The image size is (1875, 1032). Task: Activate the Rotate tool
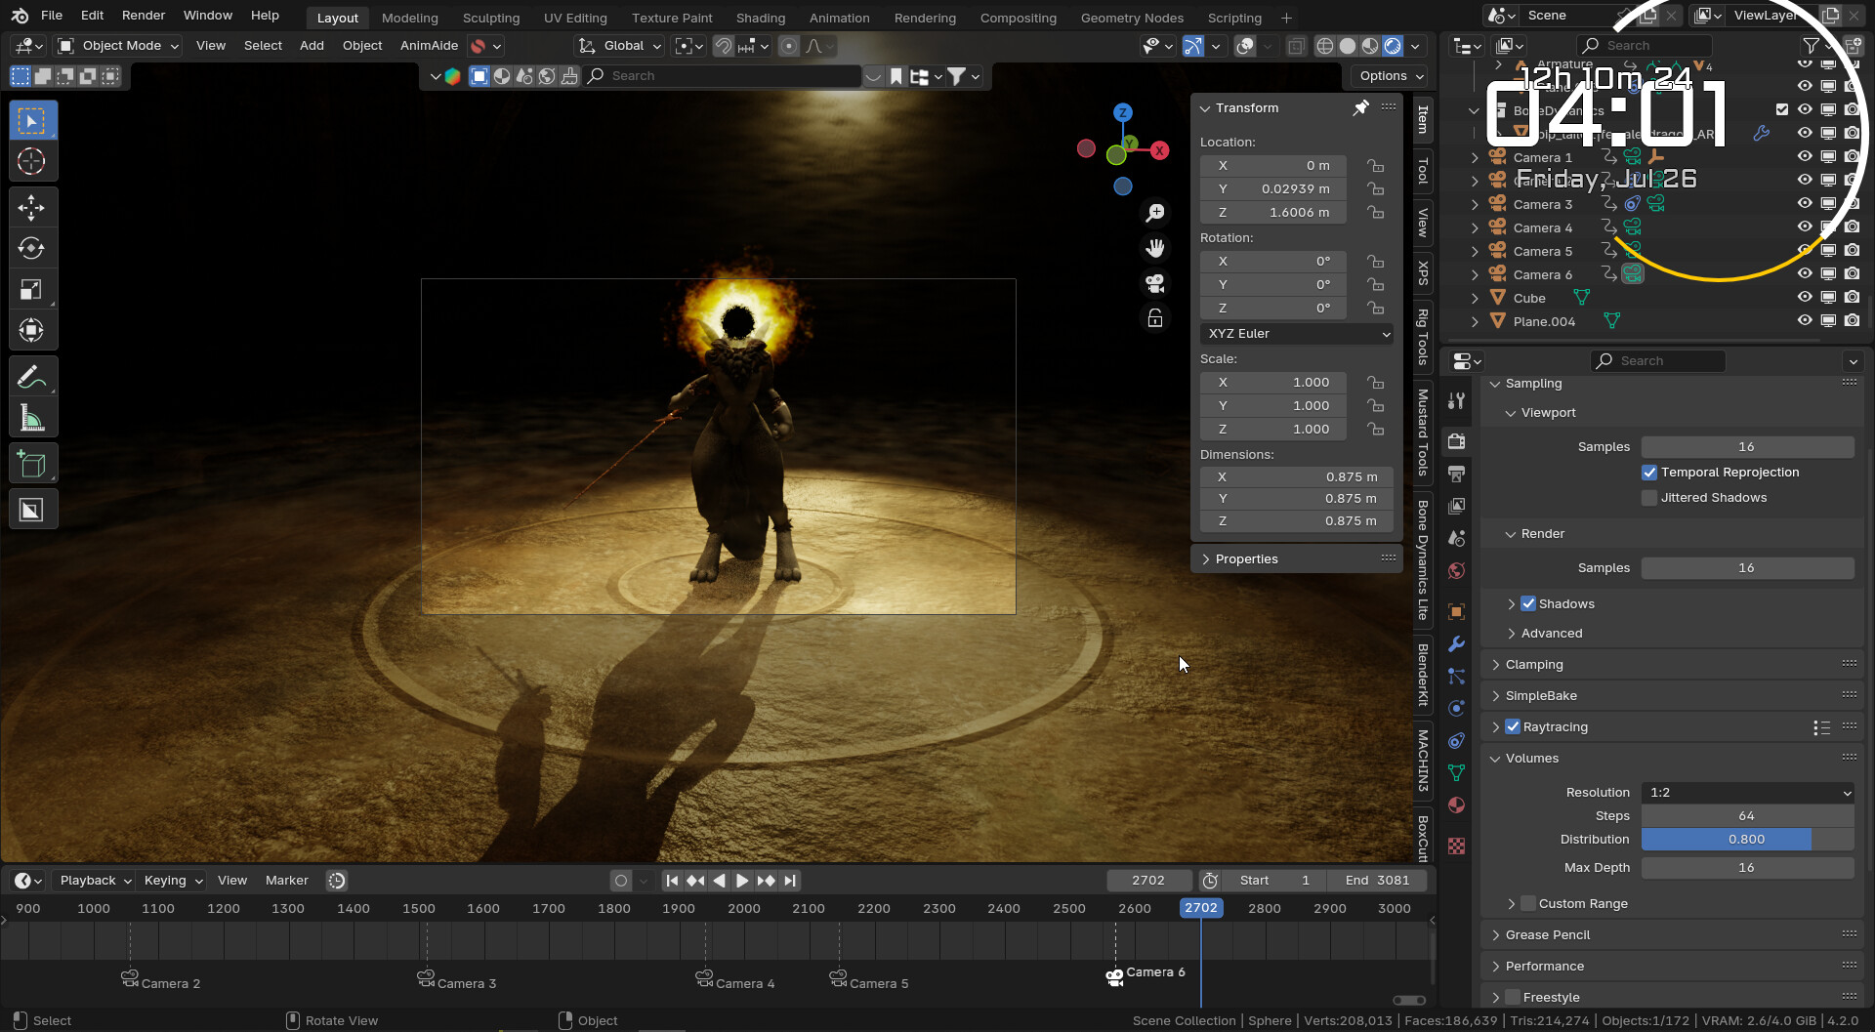pos(32,248)
